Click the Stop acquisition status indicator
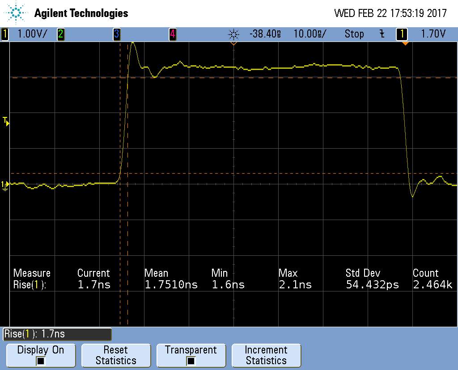This screenshot has width=458, height=370. pyautogui.click(x=354, y=34)
